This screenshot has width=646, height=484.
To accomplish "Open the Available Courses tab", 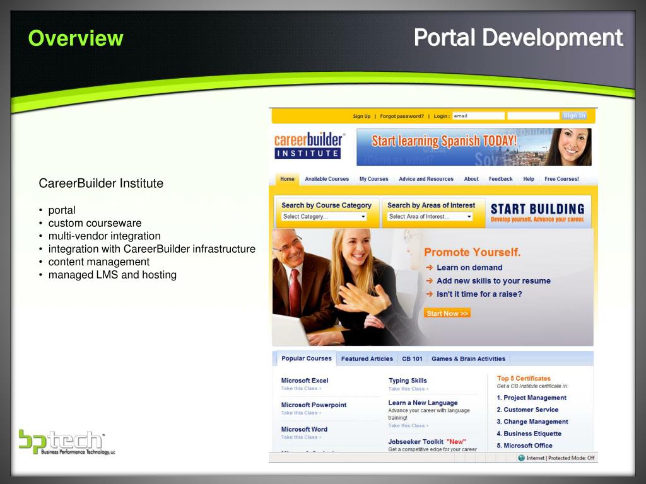I will coord(327,179).
